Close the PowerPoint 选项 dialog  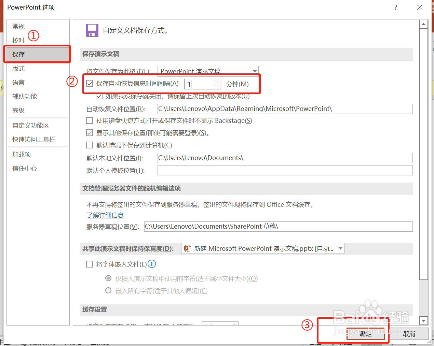[420, 7]
